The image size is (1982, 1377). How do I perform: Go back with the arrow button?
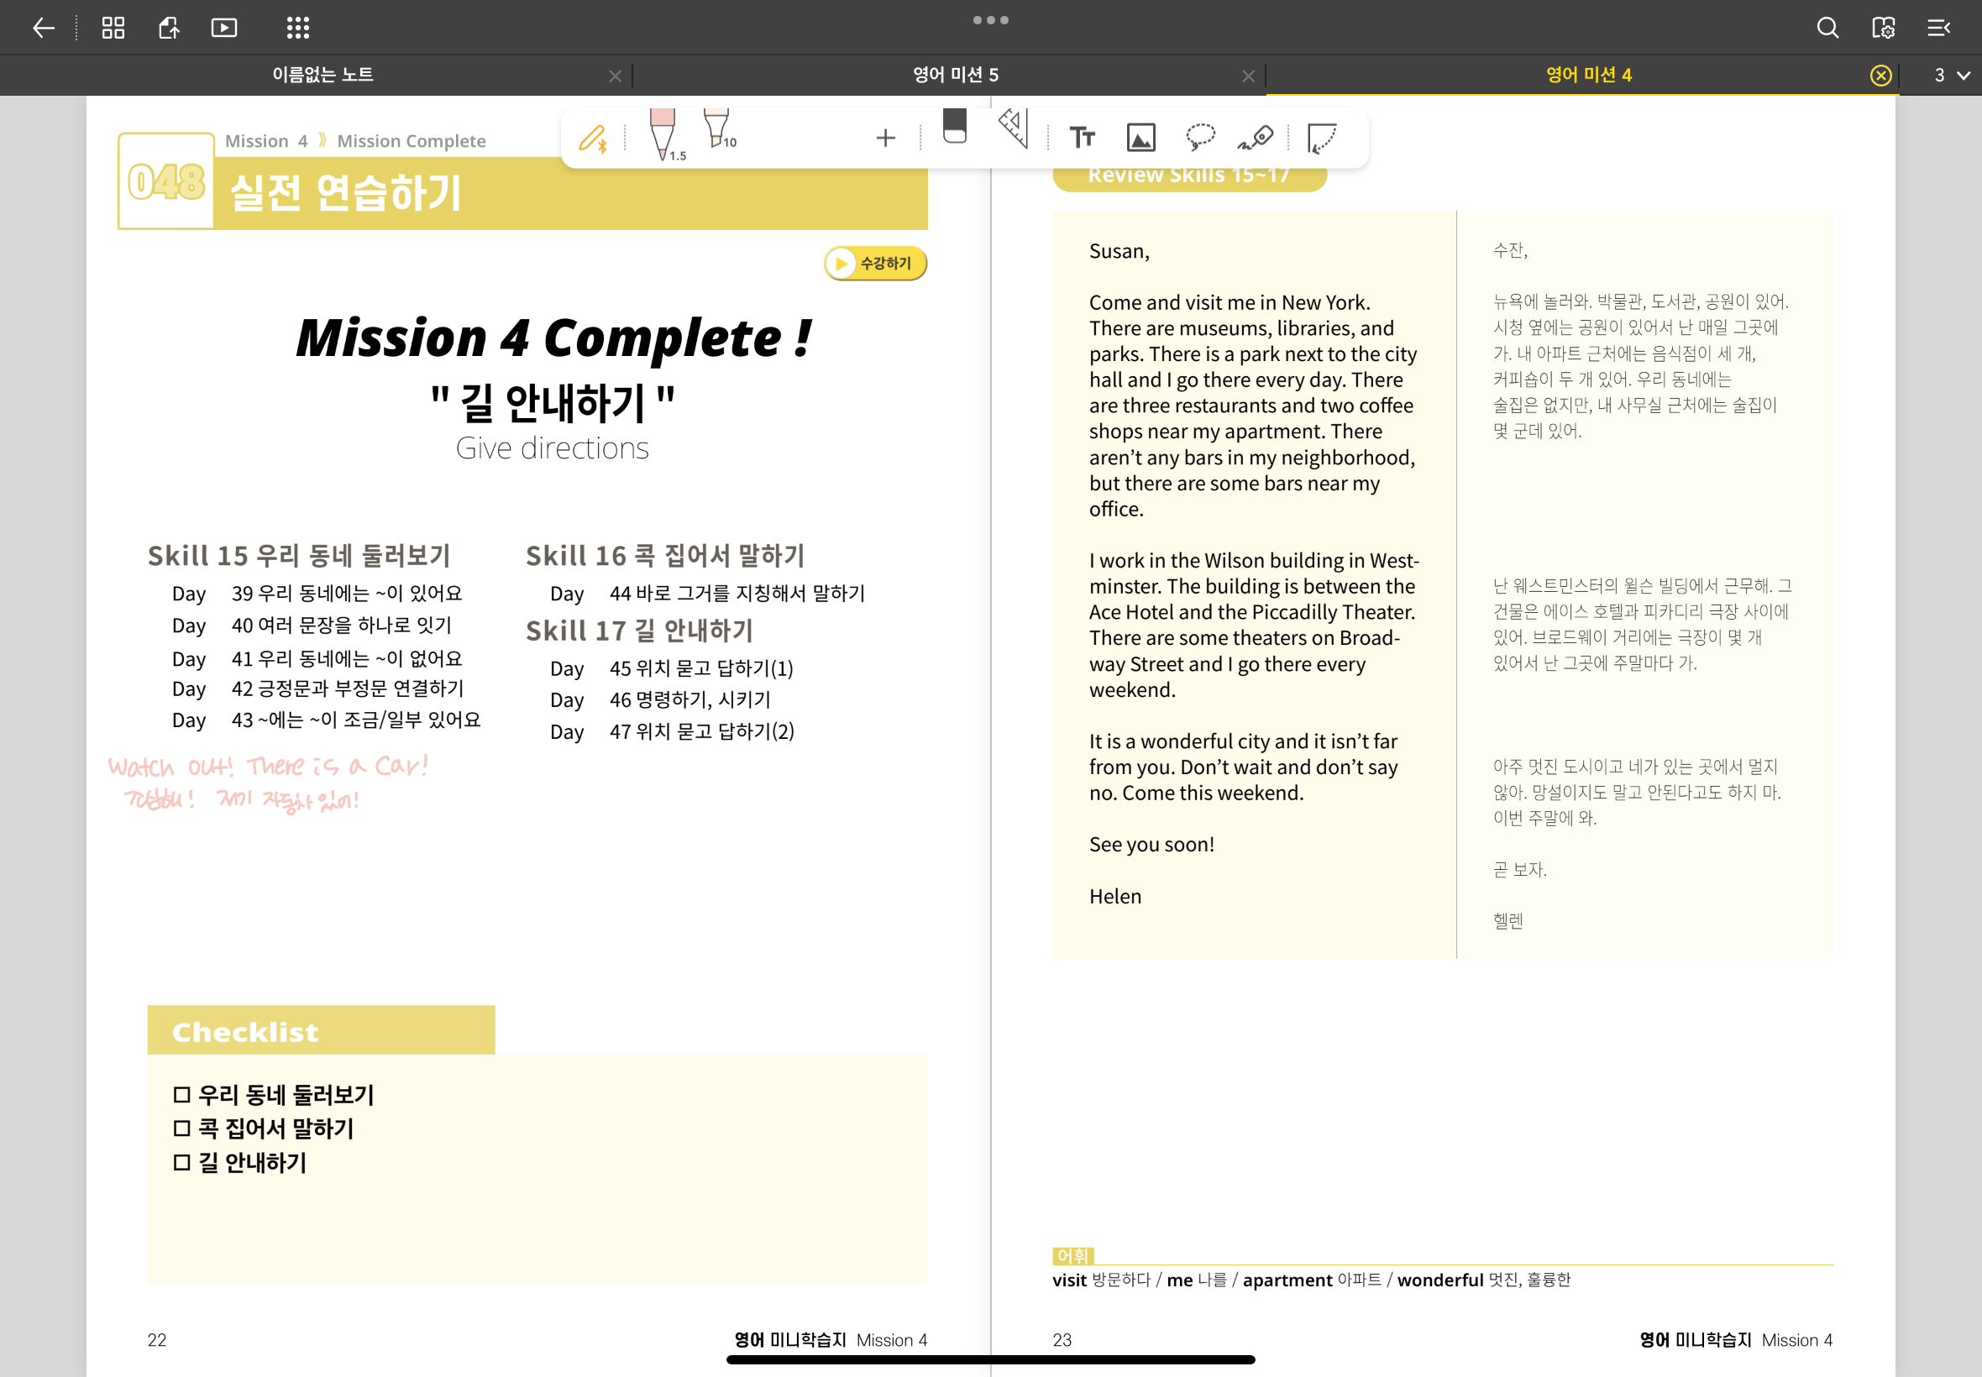(43, 28)
